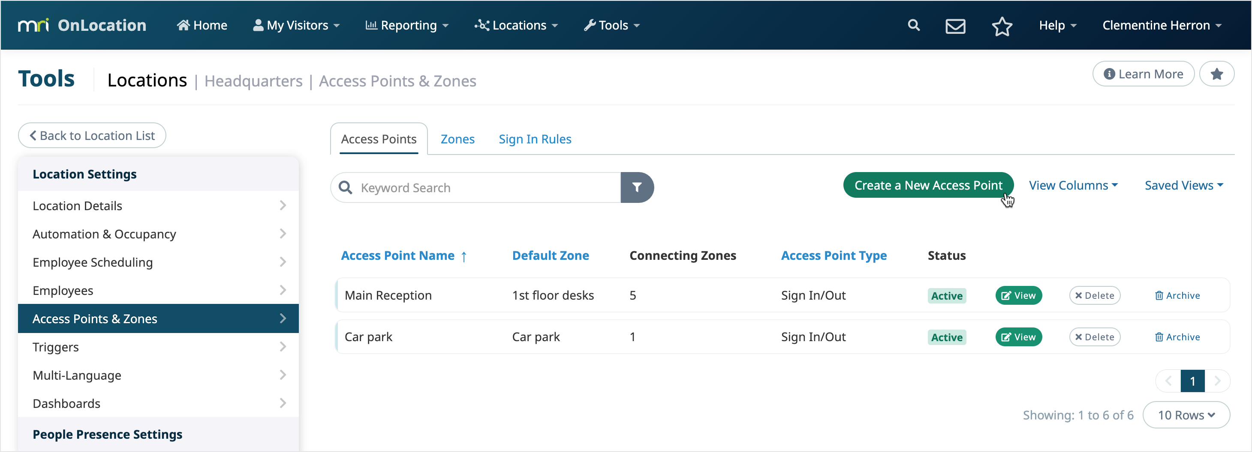View the Main Reception access point

[x=1018, y=295]
